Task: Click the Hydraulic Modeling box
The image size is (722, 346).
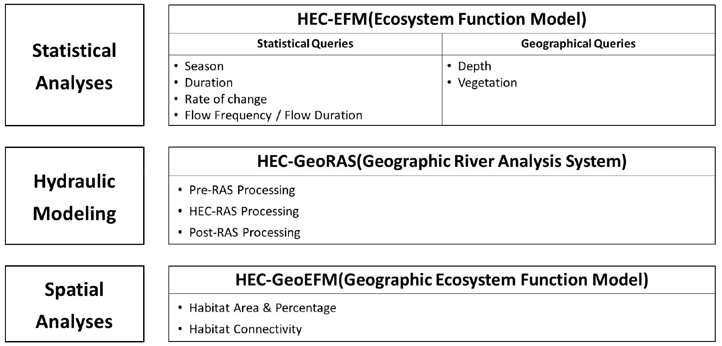Action: (75, 196)
